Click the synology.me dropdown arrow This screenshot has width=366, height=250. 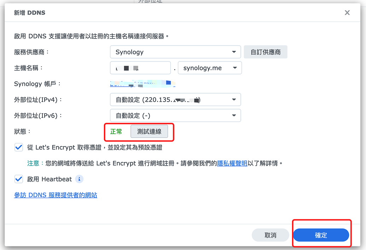pyautogui.click(x=234, y=68)
